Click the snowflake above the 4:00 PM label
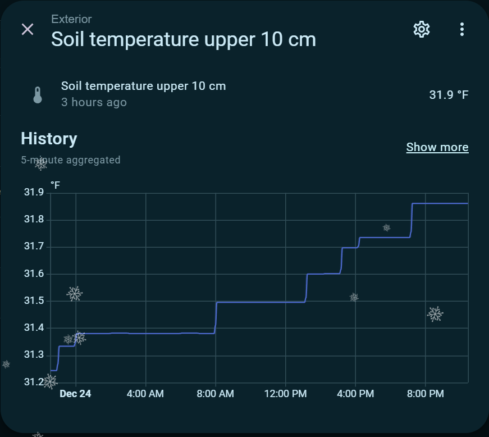The height and width of the screenshot is (437, 489). 354,297
